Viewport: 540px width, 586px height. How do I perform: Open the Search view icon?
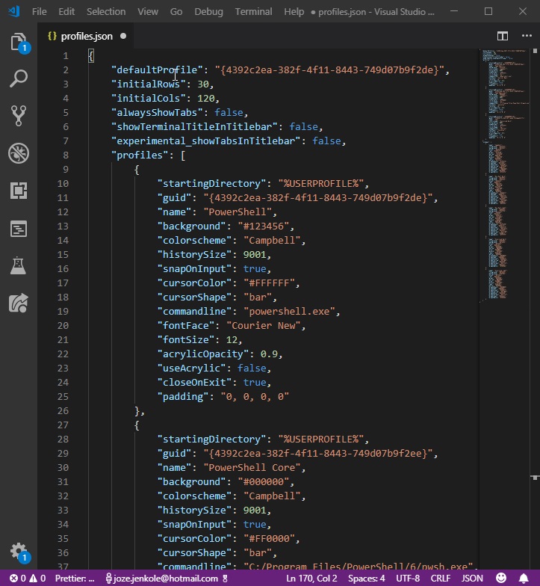(19, 78)
